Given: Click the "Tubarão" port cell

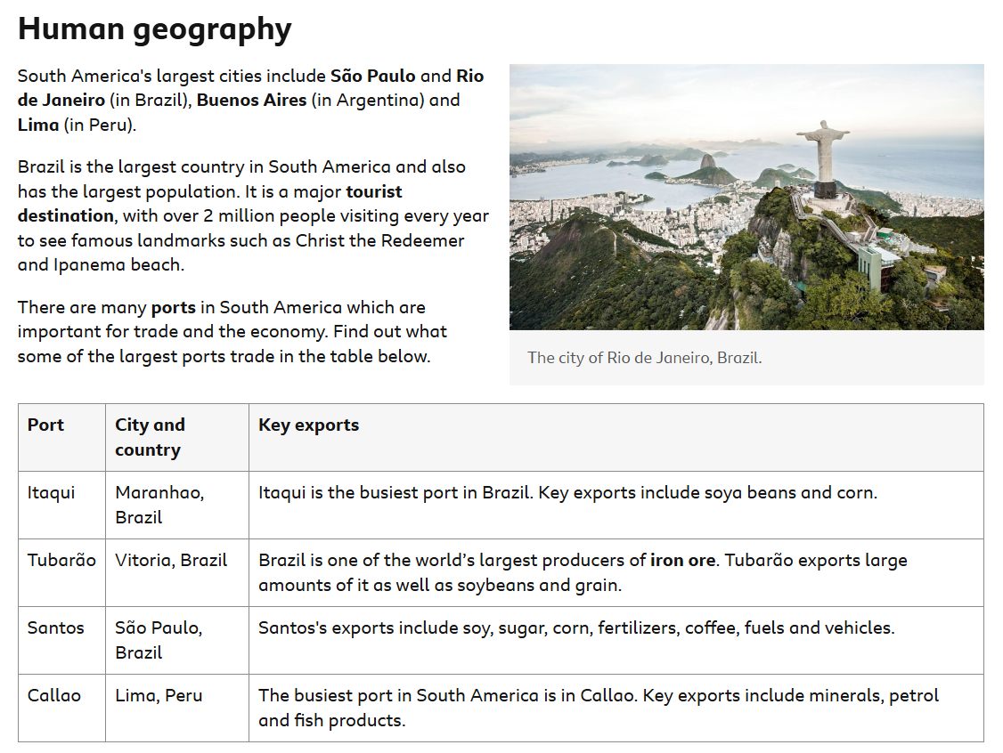Looking at the screenshot, I should pos(61,572).
